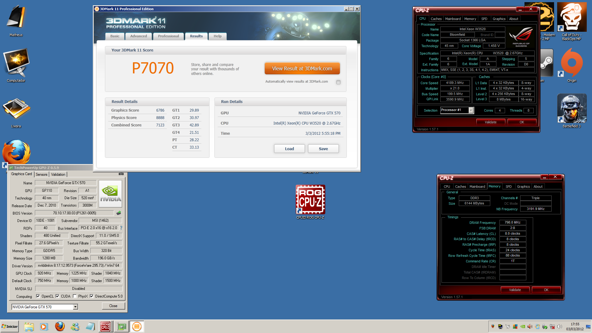Open Caches tab in upper CPU-Z window
592x333 pixels.
(436, 19)
